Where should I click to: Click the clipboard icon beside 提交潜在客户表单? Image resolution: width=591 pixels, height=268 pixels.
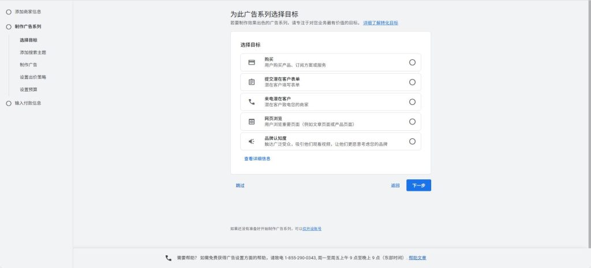252,82
